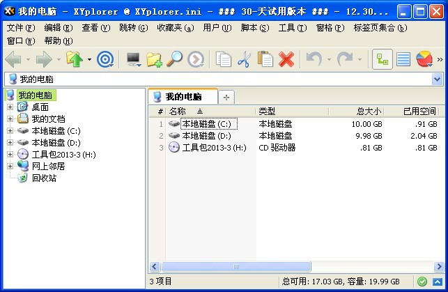448x292 pixels.
Task: Open the 文件(F) menu
Action: click(x=21, y=28)
